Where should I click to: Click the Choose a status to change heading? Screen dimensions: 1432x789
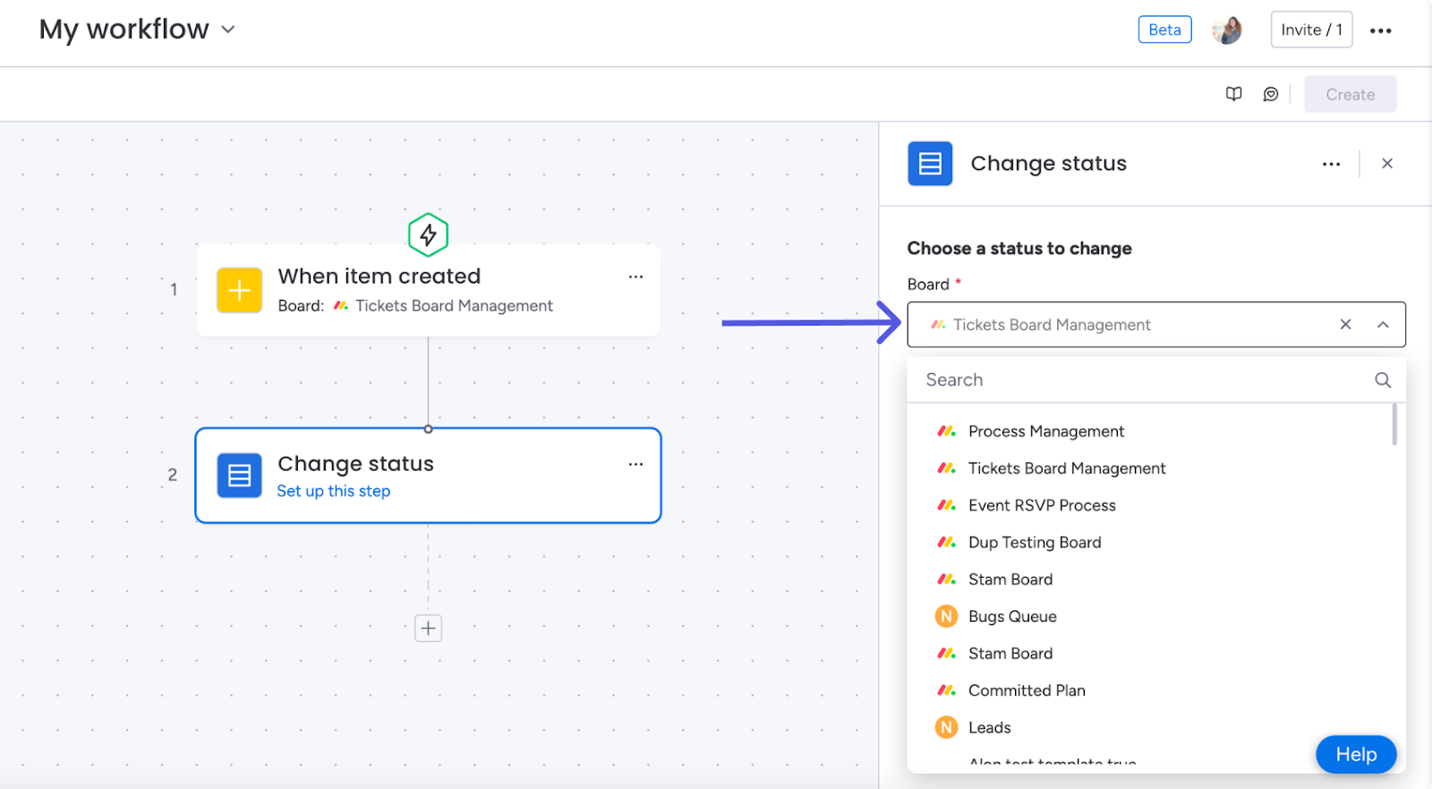1019,249
